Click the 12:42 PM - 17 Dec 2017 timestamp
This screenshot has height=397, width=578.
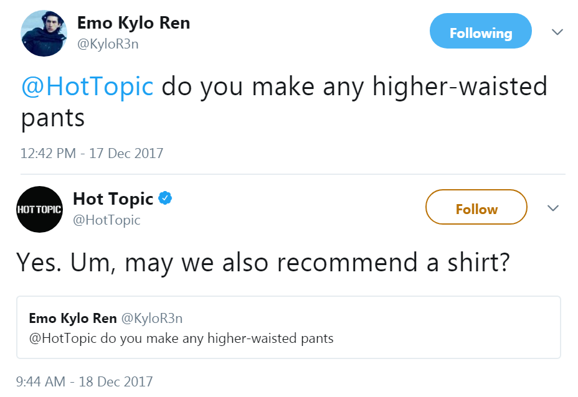92,153
